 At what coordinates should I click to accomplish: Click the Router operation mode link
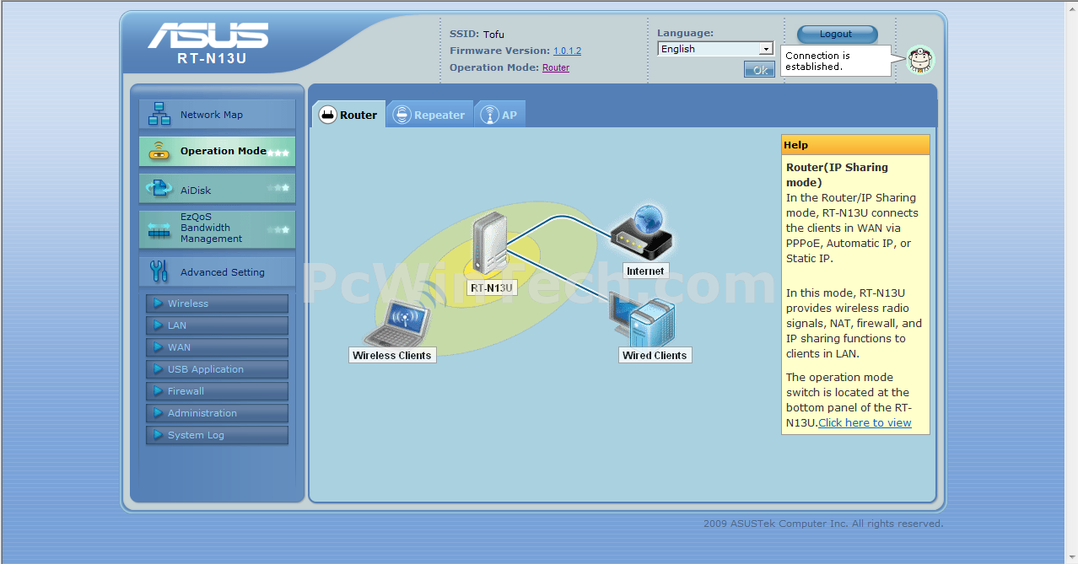pyautogui.click(x=556, y=67)
